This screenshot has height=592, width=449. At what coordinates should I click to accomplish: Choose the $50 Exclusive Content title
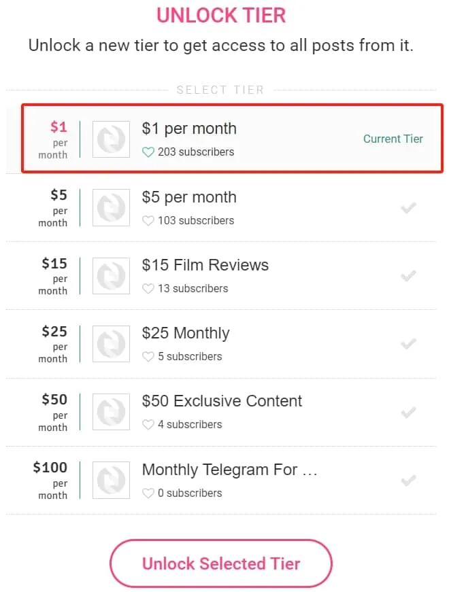[x=222, y=401]
